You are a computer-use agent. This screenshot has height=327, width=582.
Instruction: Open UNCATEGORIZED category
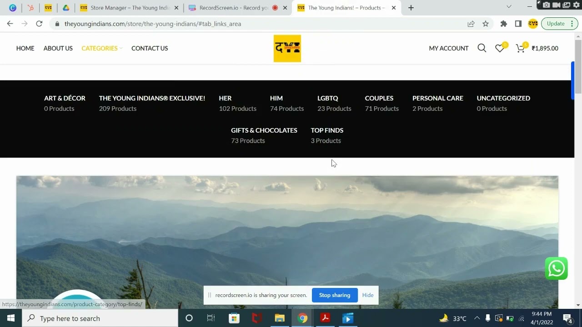tap(503, 98)
